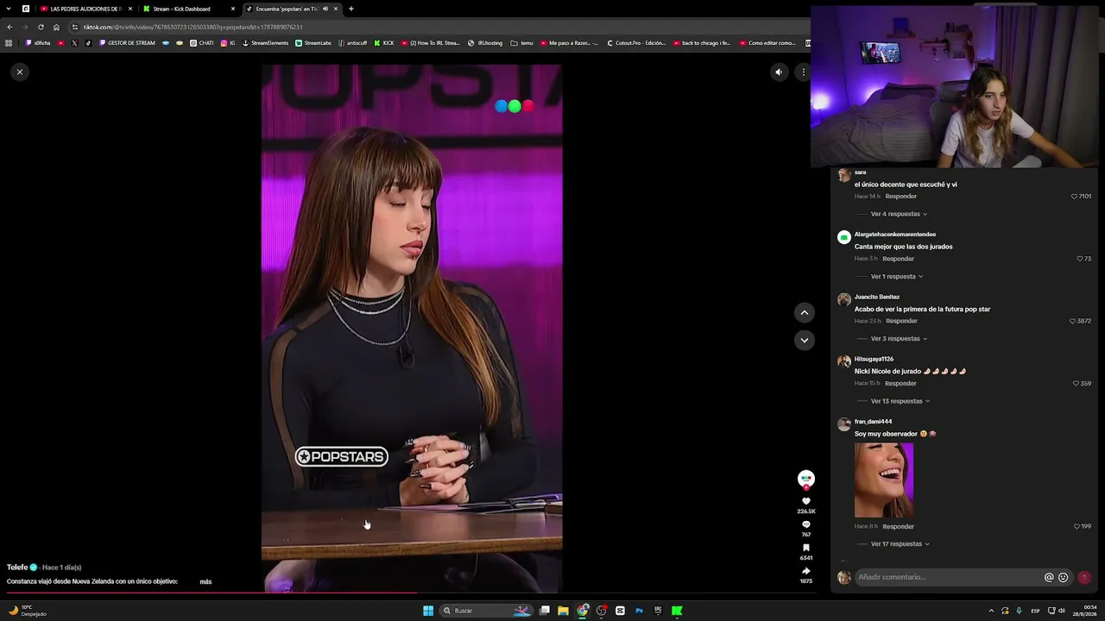Open the weather widget showing 10°C
1105x621 pixels.
click(x=28, y=611)
